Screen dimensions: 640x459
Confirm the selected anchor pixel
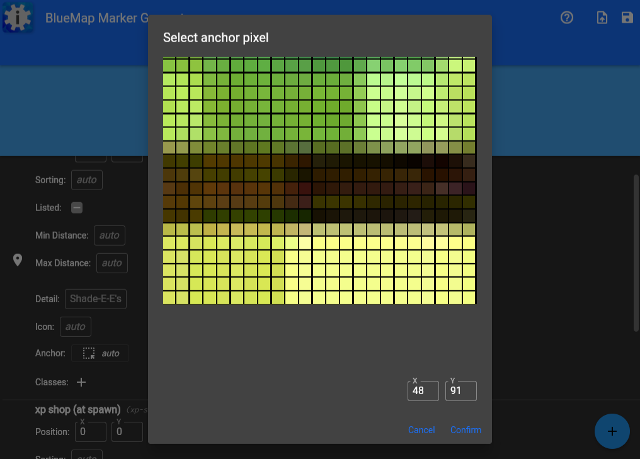(x=466, y=430)
